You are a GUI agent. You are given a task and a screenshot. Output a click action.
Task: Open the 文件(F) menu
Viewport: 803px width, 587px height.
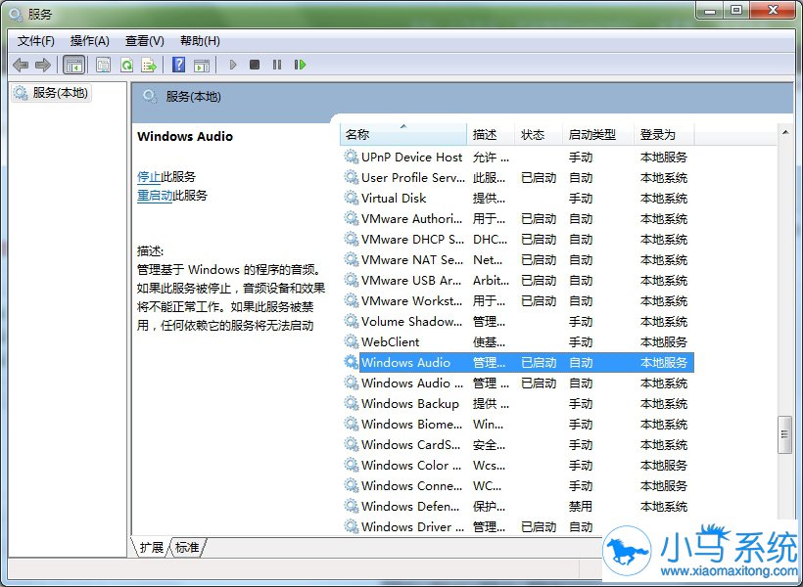pos(36,41)
